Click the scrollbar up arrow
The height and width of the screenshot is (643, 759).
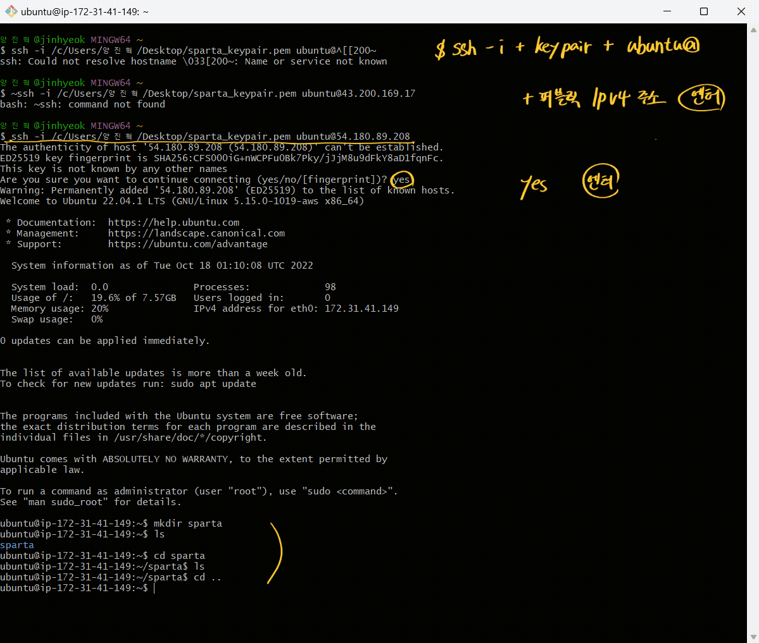[753, 30]
